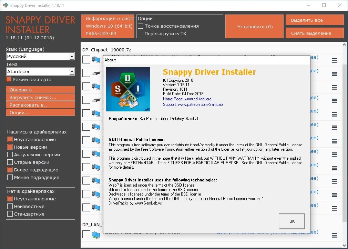Click the Разработчики developers line
This screenshot has width=348, height=249.
click(154, 119)
